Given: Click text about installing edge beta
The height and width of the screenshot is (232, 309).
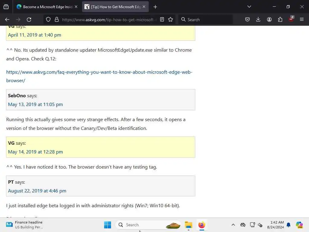Looking at the screenshot, I should 93,205.
